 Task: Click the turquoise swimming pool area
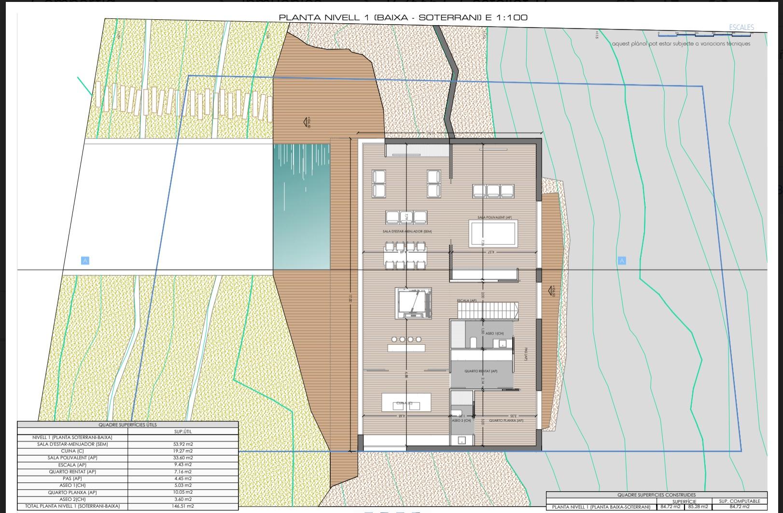tap(302, 205)
